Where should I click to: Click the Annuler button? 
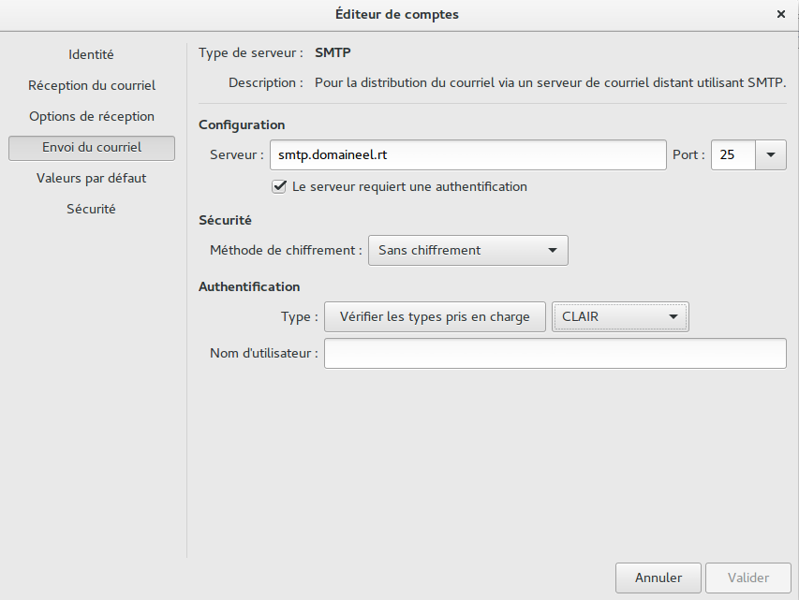658,578
